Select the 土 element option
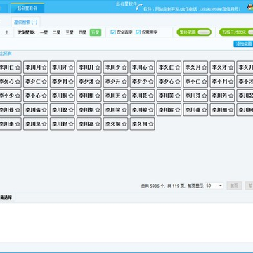253x253 pixels. coord(6,32)
